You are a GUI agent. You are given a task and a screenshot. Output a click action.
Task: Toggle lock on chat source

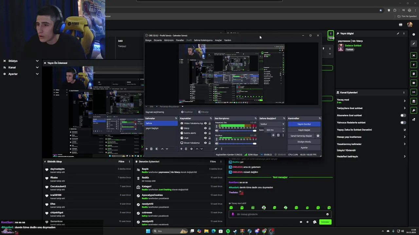tap(209, 138)
